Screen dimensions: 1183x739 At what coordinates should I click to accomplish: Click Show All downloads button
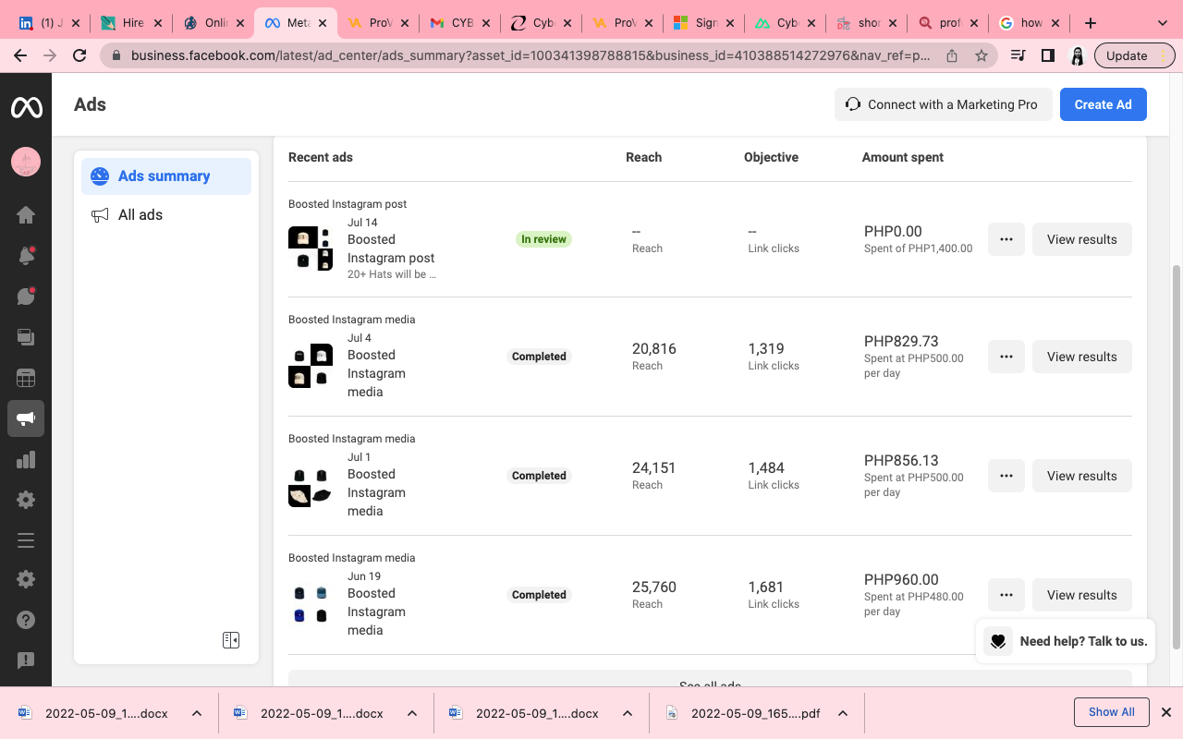(x=1112, y=712)
